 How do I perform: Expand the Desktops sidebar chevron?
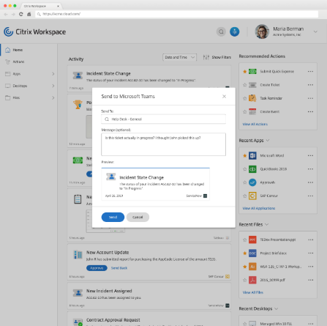point(53,86)
